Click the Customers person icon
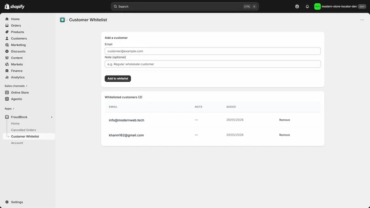This screenshot has height=208, width=370. pyautogui.click(x=7, y=38)
